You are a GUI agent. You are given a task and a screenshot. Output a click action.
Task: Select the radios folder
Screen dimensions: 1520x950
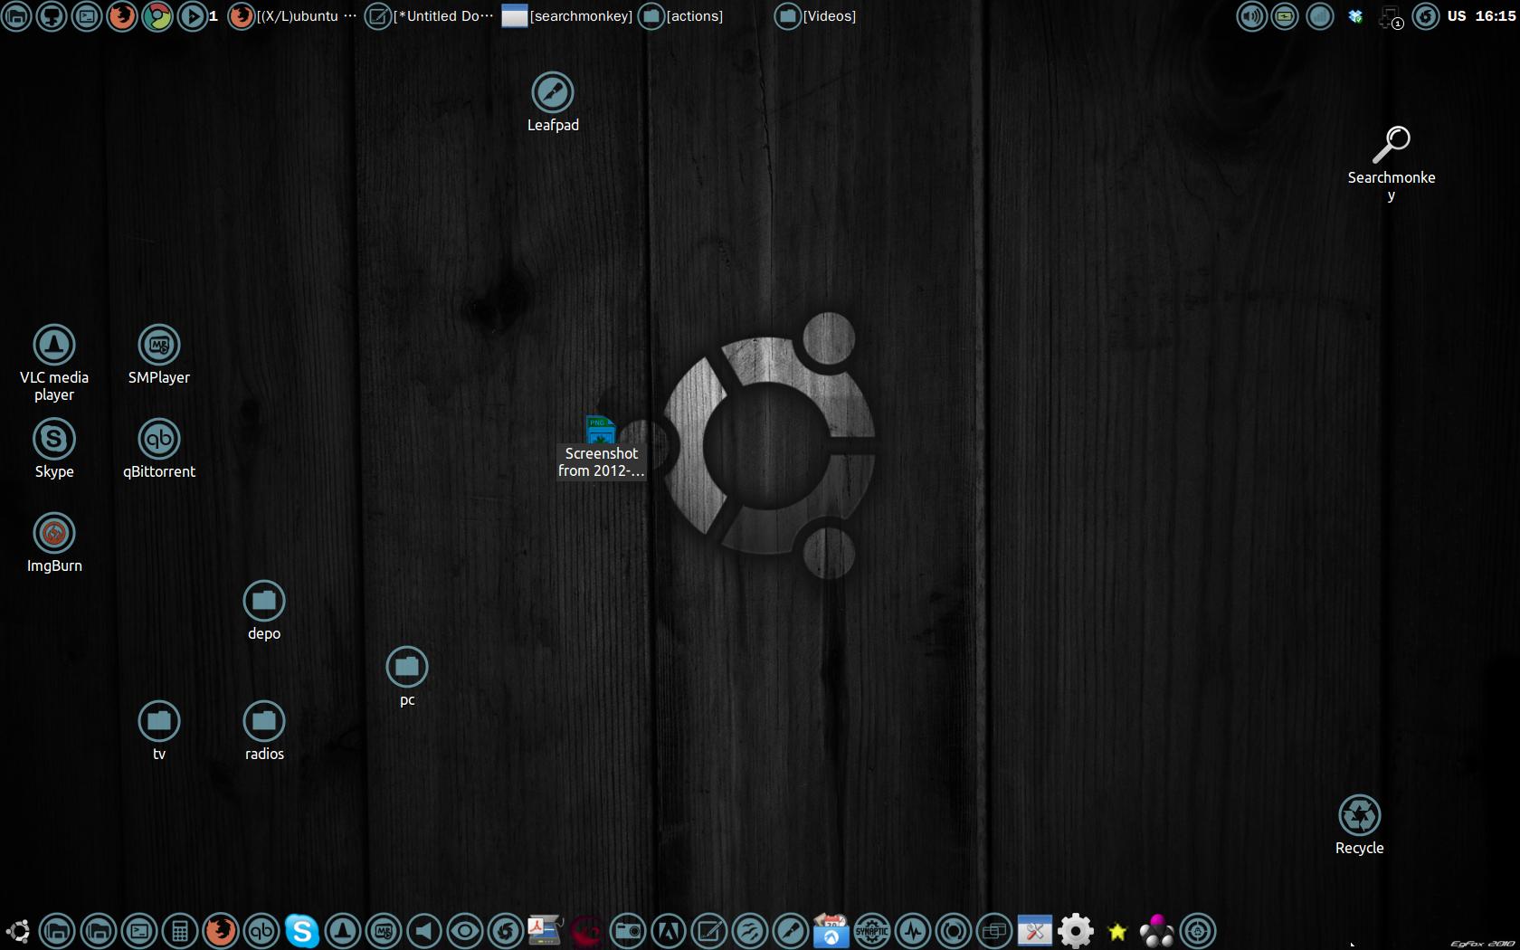(x=264, y=721)
